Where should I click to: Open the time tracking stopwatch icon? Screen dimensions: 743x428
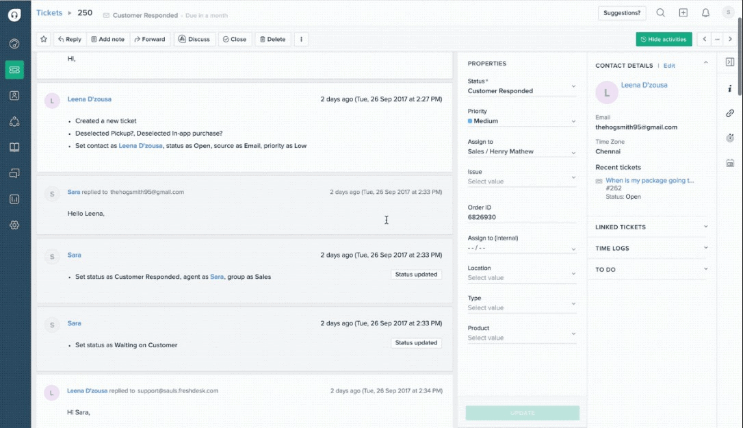[729, 138]
